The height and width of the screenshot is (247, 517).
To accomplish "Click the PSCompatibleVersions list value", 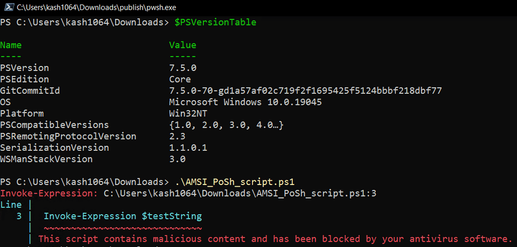I will tap(226, 125).
